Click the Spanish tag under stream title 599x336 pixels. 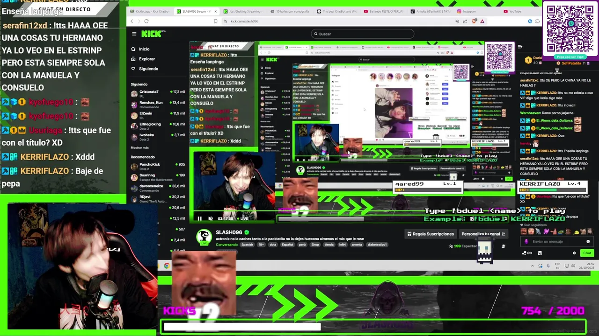click(247, 245)
